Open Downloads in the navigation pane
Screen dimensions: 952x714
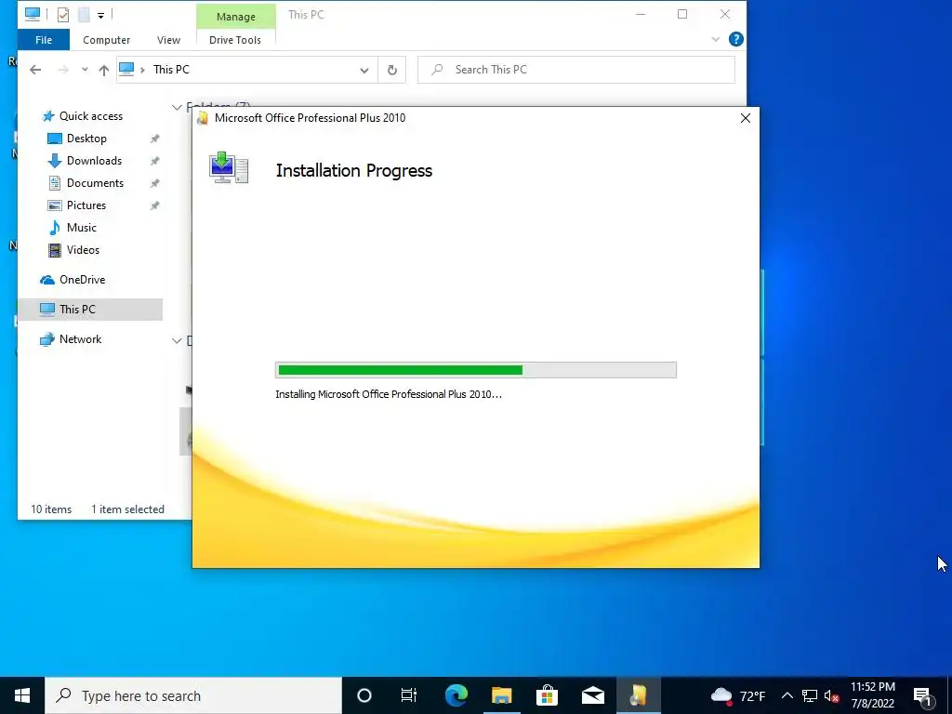[x=94, y=161]
